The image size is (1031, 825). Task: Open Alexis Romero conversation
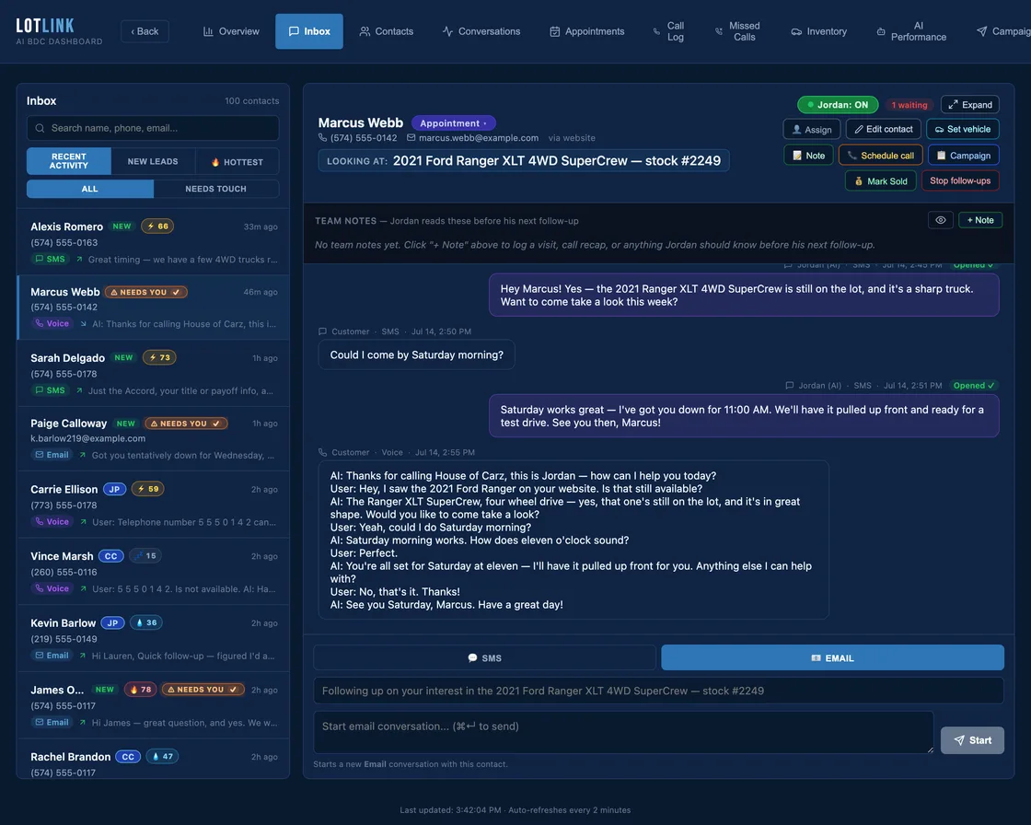pyautogui.click(x=153, y=241)
